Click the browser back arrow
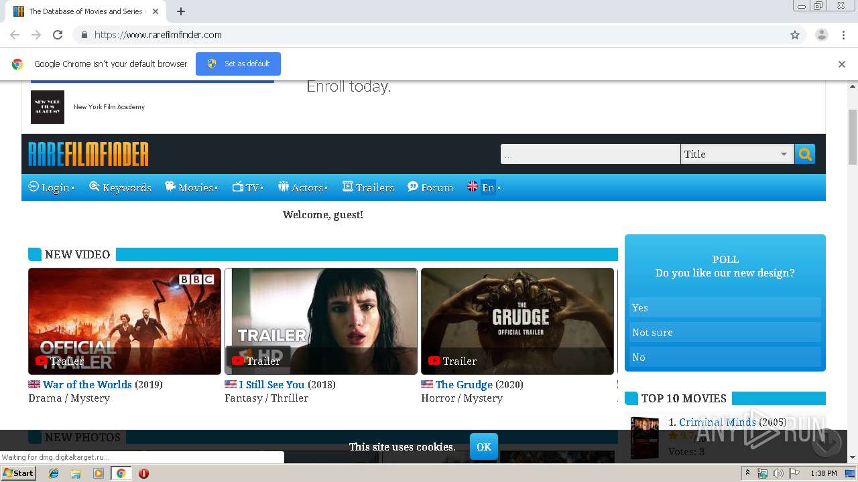Image resolution: width=858 pixels, height=482 pixels. 15,35
